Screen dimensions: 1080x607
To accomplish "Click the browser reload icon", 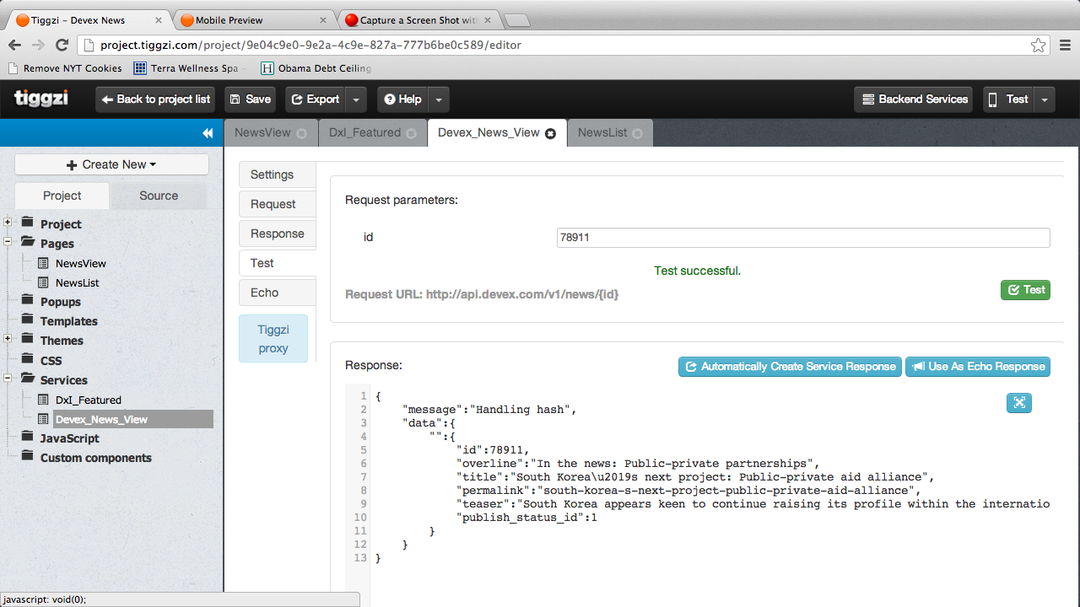I will (x=62, y=46).
